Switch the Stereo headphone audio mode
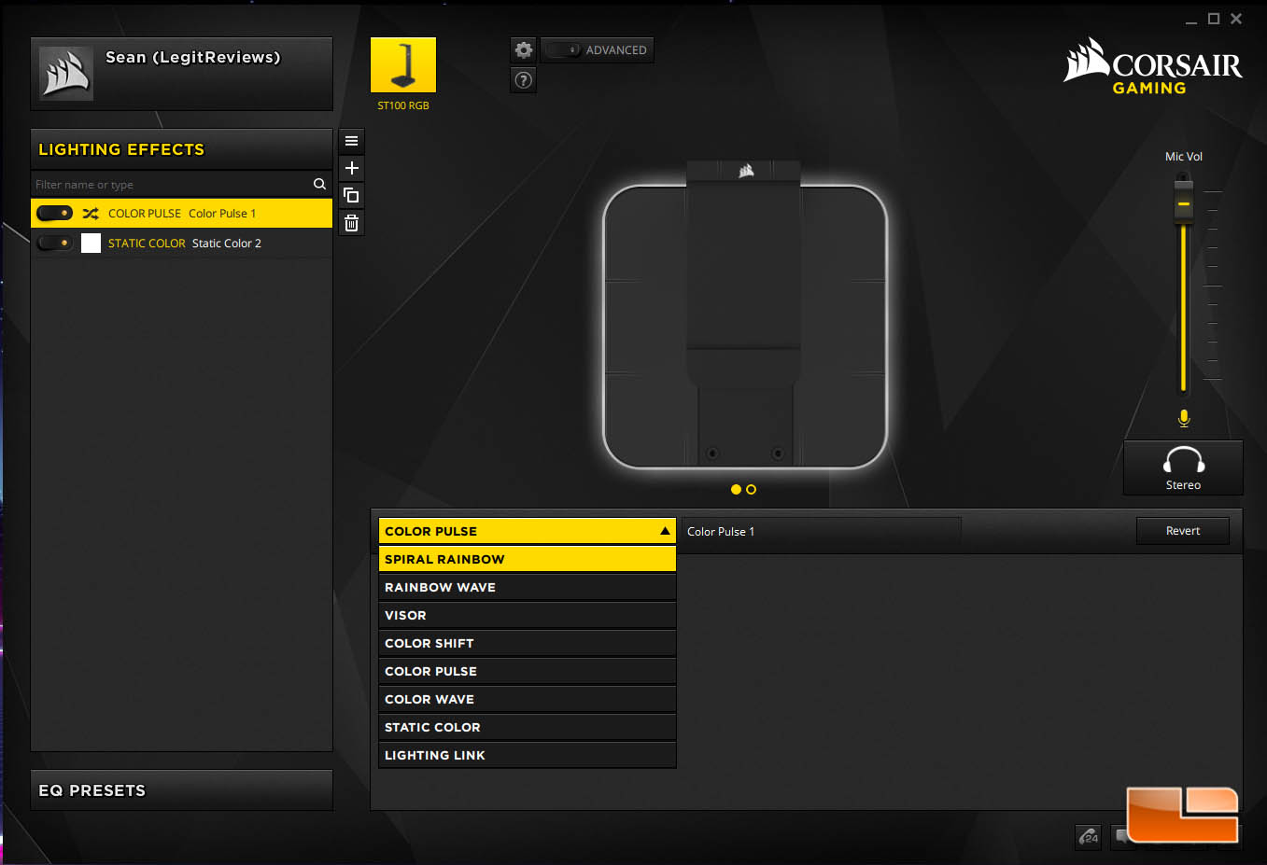 pos(1183,467)
